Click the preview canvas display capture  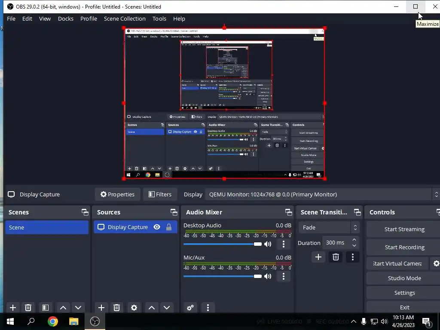[224, 103]
